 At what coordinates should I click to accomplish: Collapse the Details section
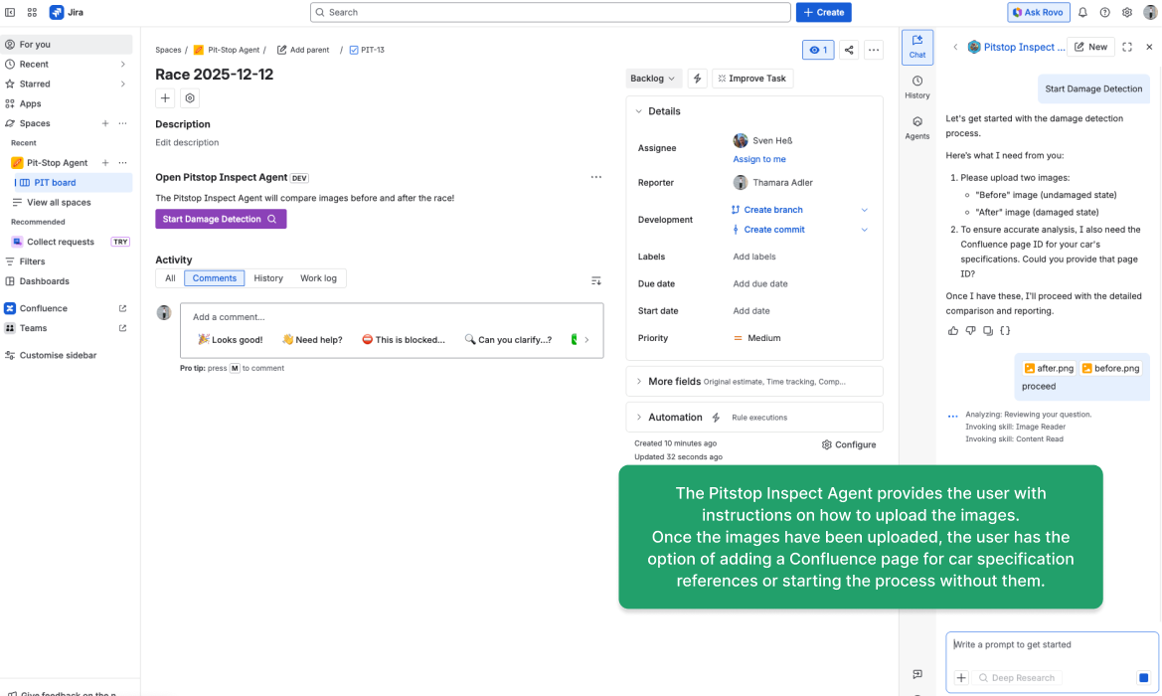coord(639,111)
